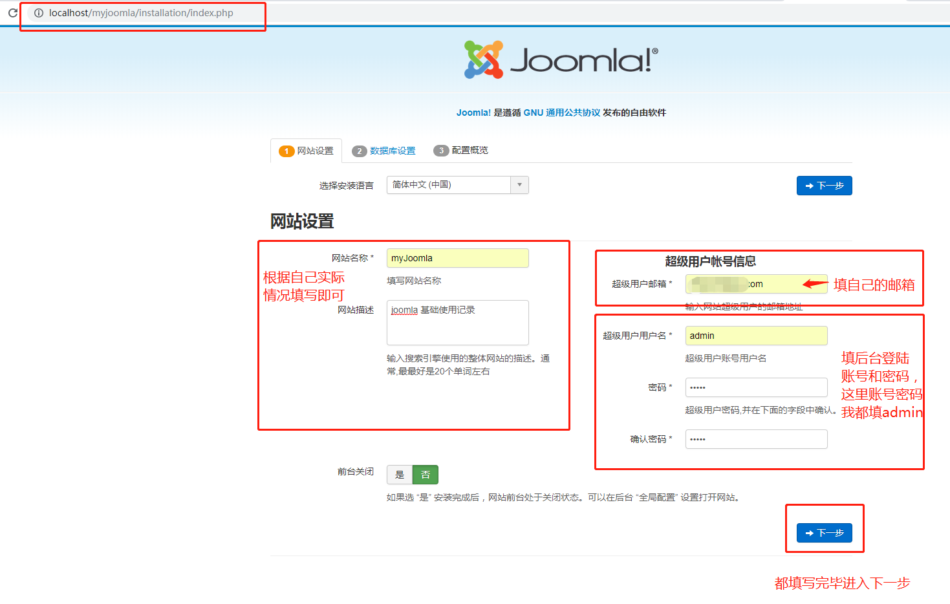
Task: Set 前台关闭 to 否
Action: point(426,475)
